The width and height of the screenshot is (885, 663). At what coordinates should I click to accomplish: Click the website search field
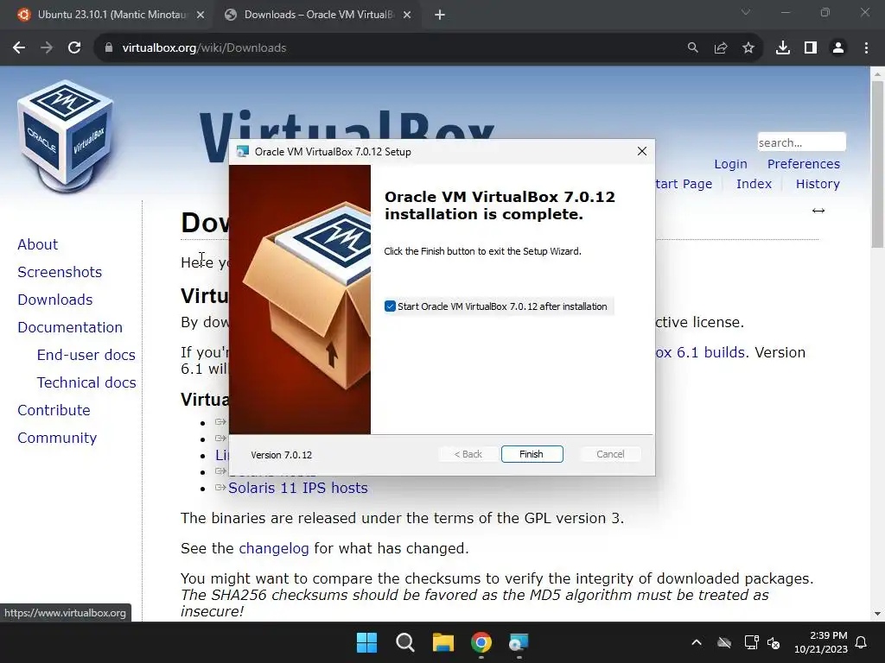pyautogui.click(x=801, y=142)
